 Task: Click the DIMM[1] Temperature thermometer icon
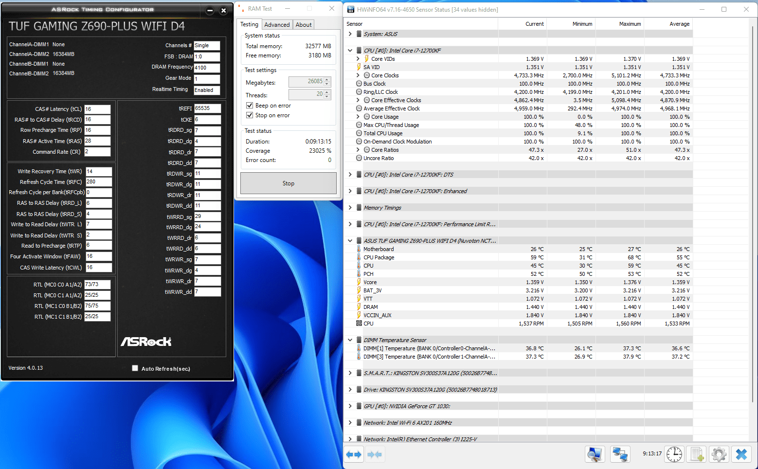[359, 348]
